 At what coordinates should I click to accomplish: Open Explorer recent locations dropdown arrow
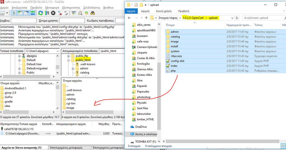coord(142,18)
